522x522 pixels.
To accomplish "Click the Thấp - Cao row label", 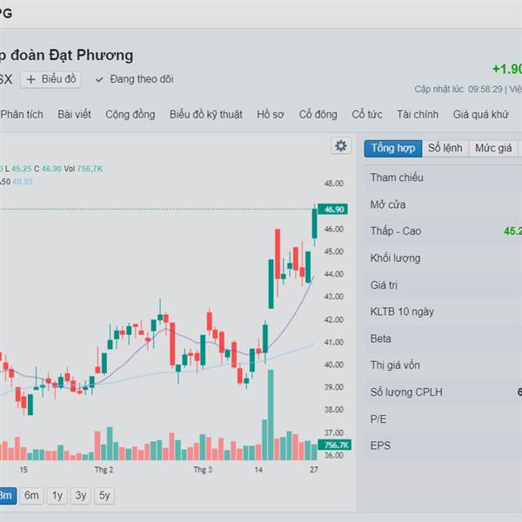I will (x=396, y=231).
